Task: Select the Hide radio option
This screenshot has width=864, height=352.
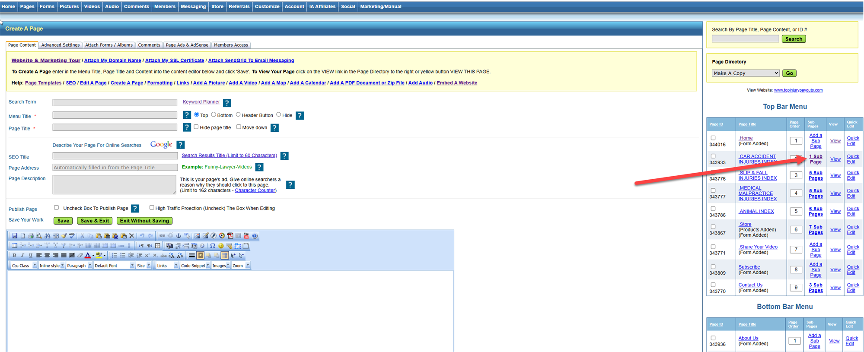Action: pos(279,114)
